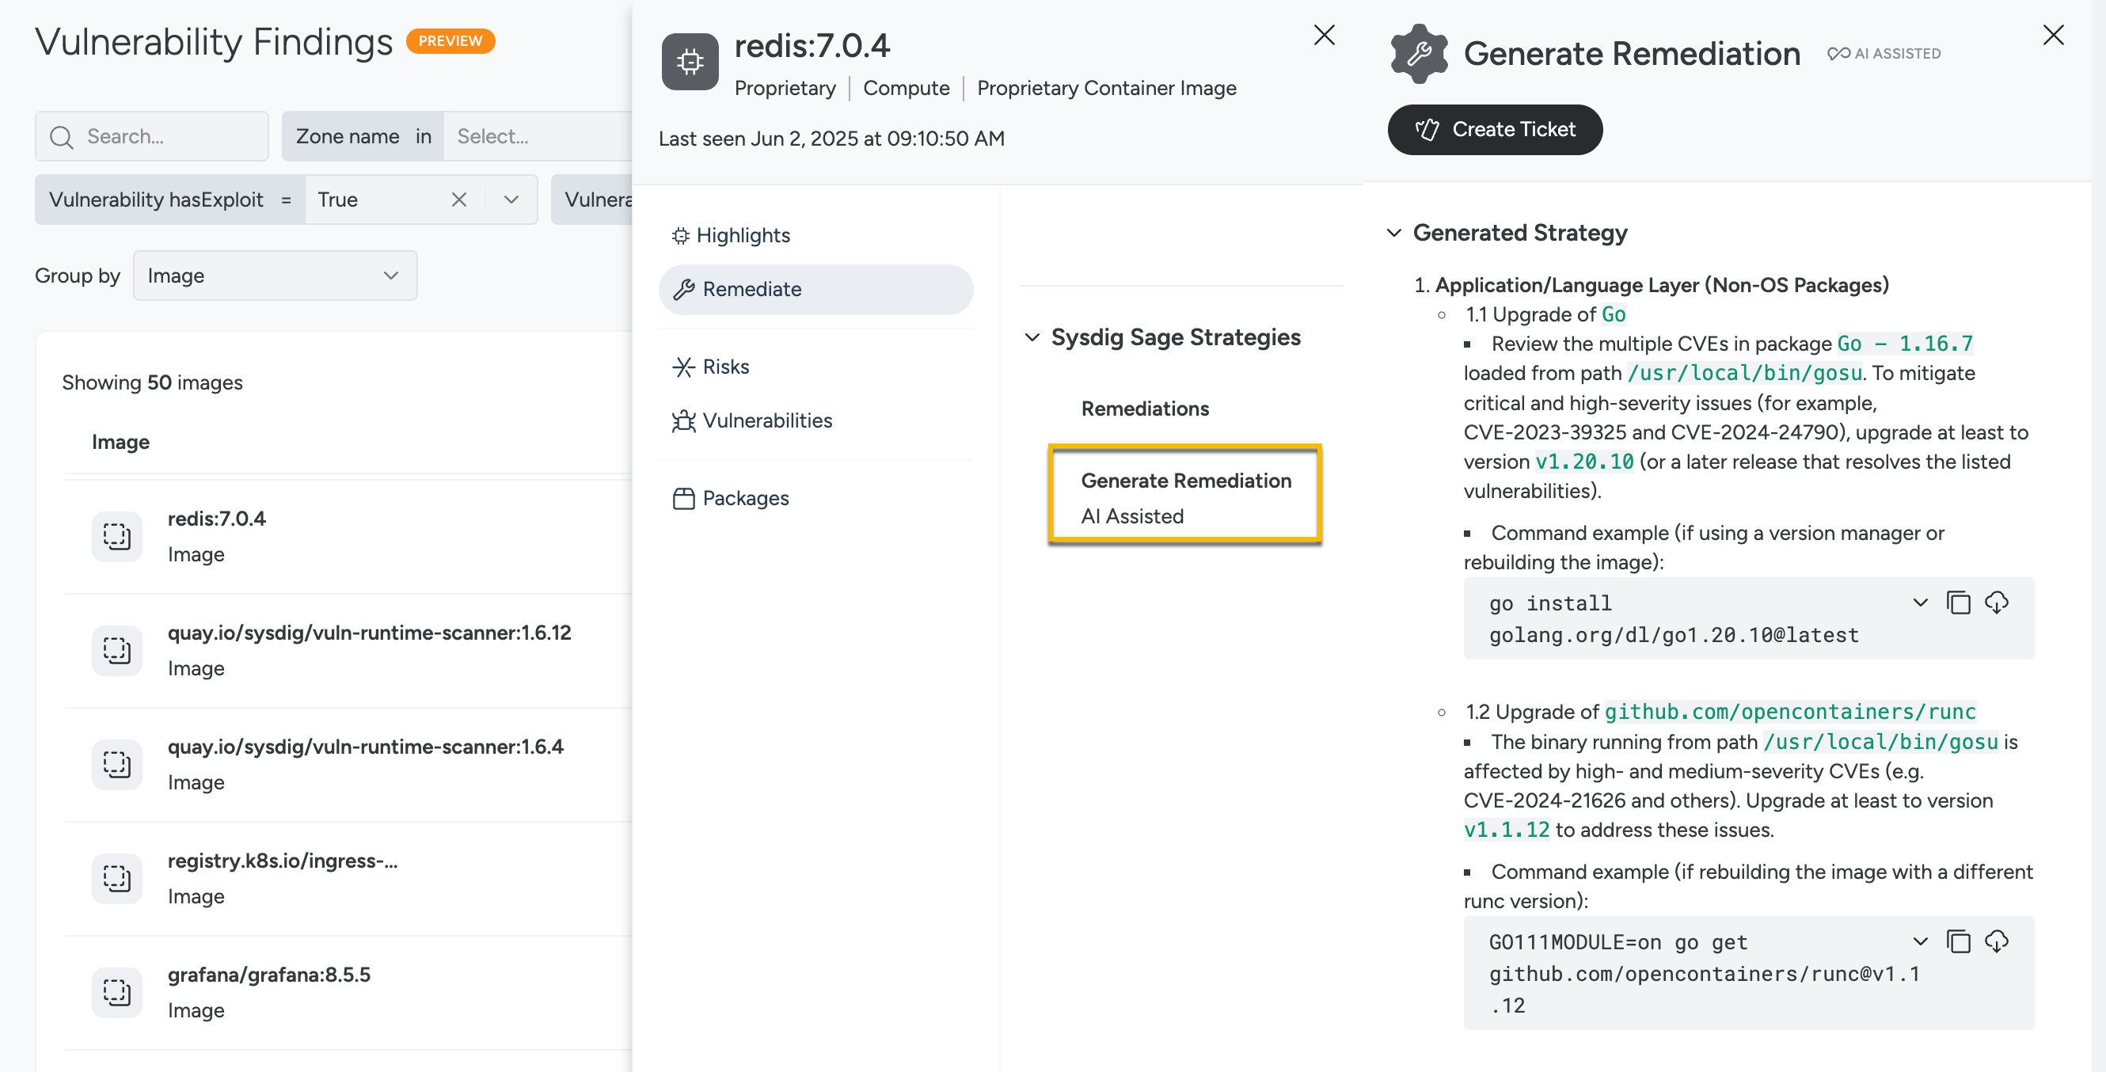Click the image icon for grafana/grafana:8.5.5
The image size is (2106, 1072).
pos(117,993)
